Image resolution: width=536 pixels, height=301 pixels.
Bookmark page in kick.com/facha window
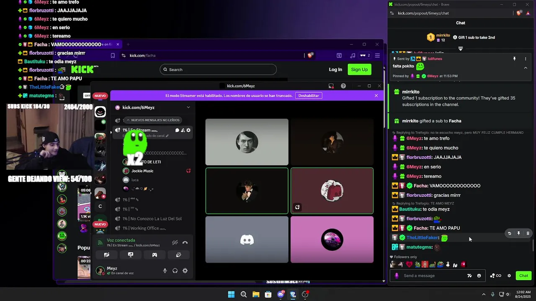click(113, 55)
